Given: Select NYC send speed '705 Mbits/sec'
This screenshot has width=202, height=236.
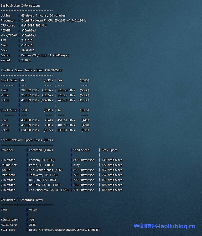Looking at the screenshot, I should (x=84, y=180).
